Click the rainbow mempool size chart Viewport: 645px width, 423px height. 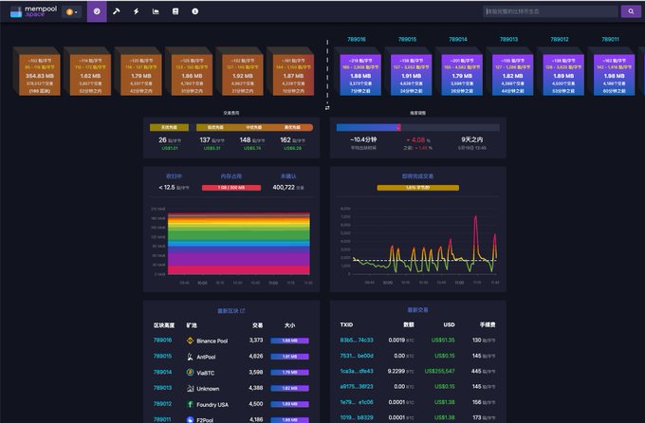click(x=239, y=243)
